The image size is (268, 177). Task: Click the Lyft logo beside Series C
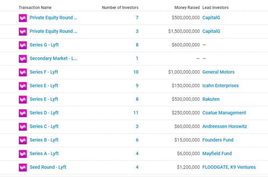(23, 127)
